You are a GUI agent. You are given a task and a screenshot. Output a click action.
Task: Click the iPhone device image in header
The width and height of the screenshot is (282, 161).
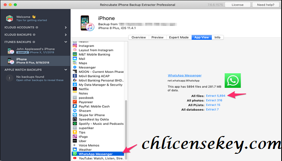point(87,23)
